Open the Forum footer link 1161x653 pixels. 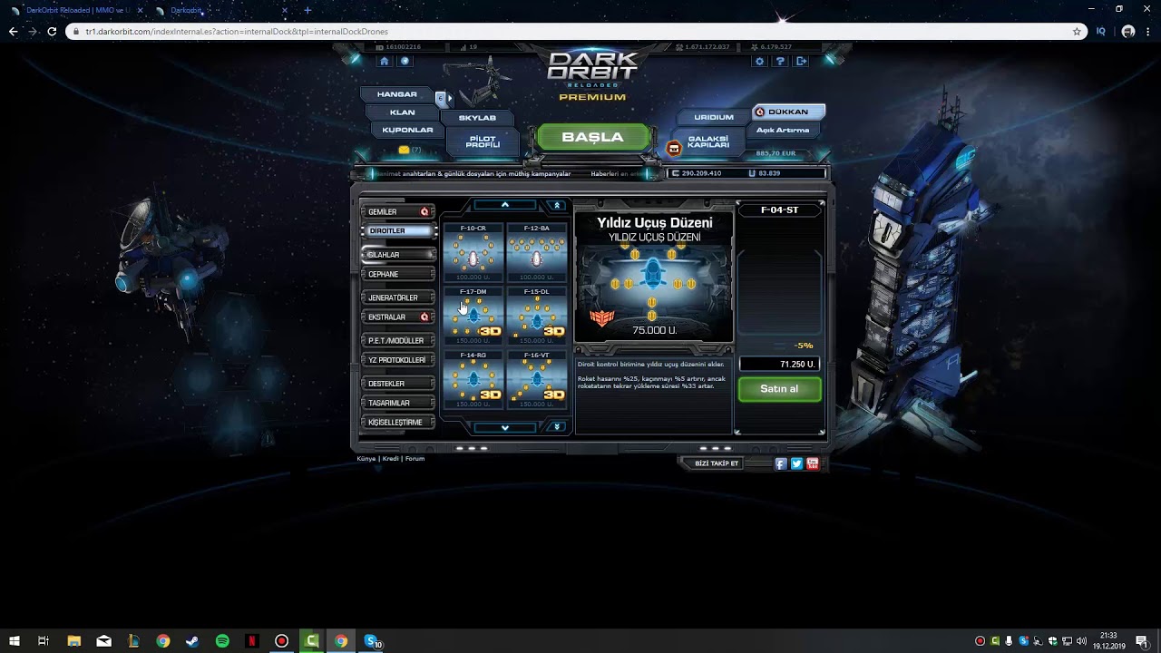point(415,459)
